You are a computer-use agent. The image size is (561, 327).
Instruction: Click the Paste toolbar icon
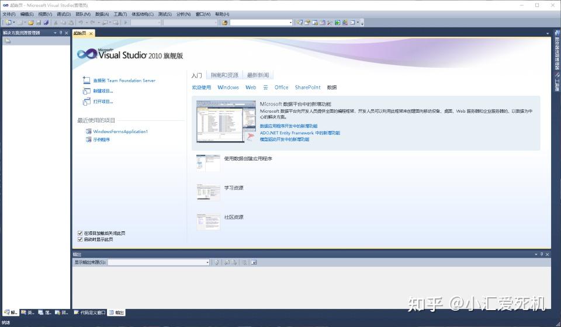71,22
